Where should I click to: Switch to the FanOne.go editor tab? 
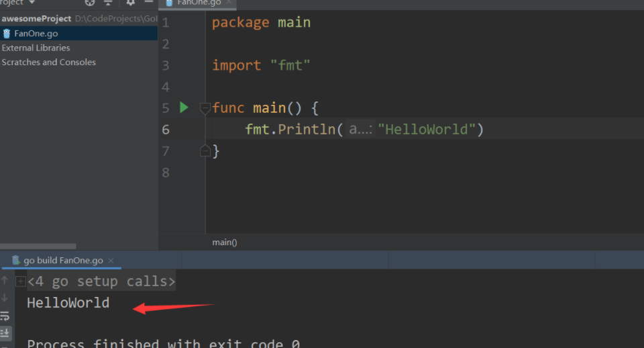(x=199, y=3)
